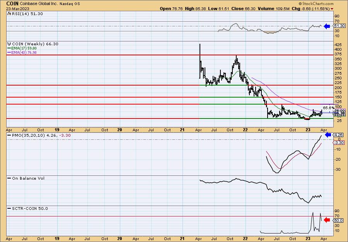The image size is (348, 242).
Task: Click the On Balance Vol panel label
Action: (x=28, y=178)
